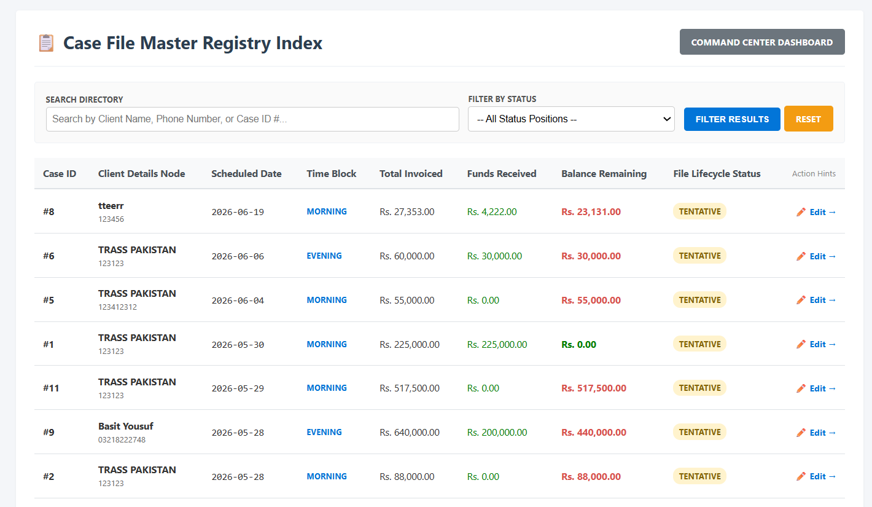Click the Balance Remaining column header
Viewport: 872px width, 507px height.
(604, 174)
